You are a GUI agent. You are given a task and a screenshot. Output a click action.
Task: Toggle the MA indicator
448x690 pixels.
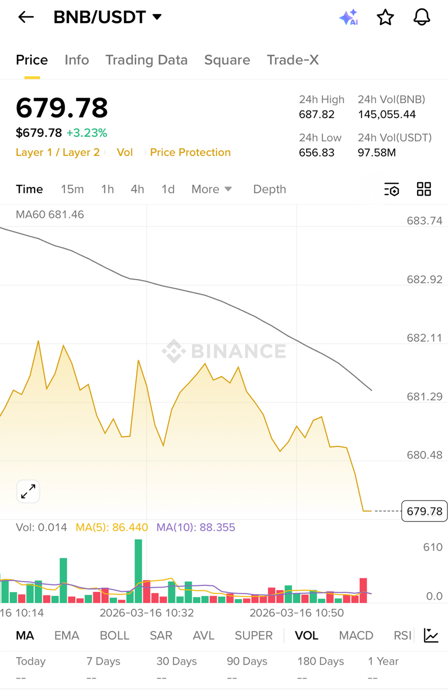[x=25, y=635]
